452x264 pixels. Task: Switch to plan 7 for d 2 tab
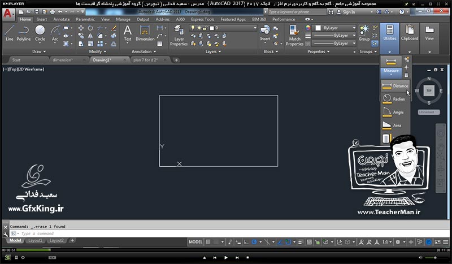(x=145, y=60)
